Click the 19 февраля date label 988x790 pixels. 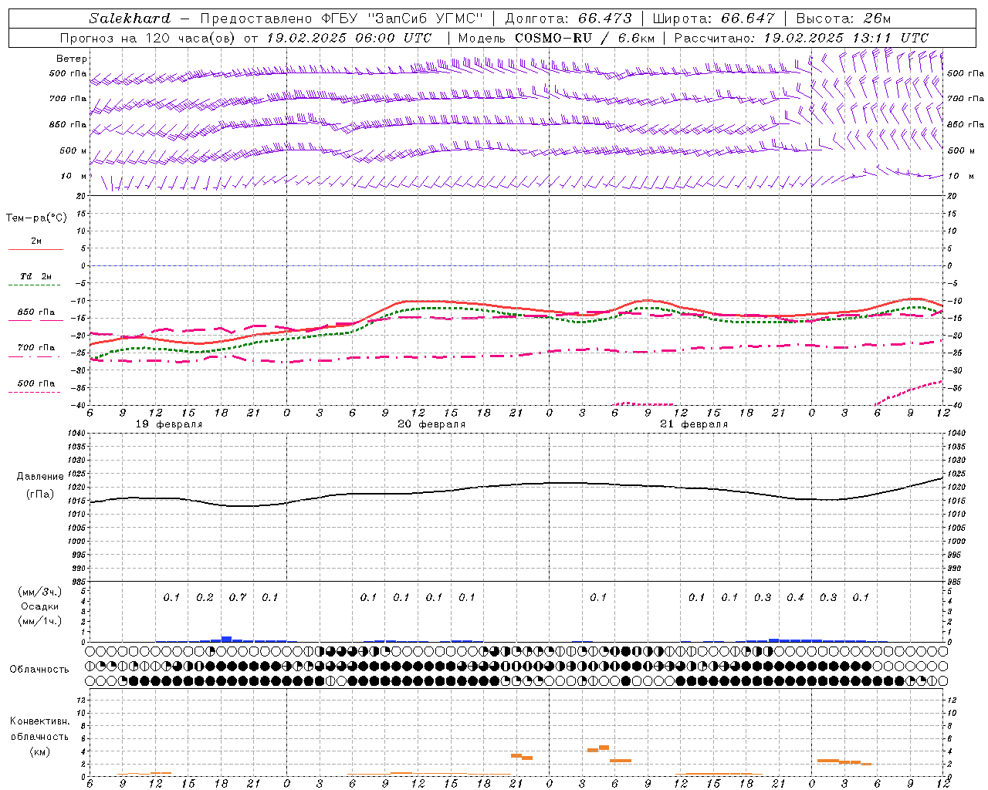[169, 424]
